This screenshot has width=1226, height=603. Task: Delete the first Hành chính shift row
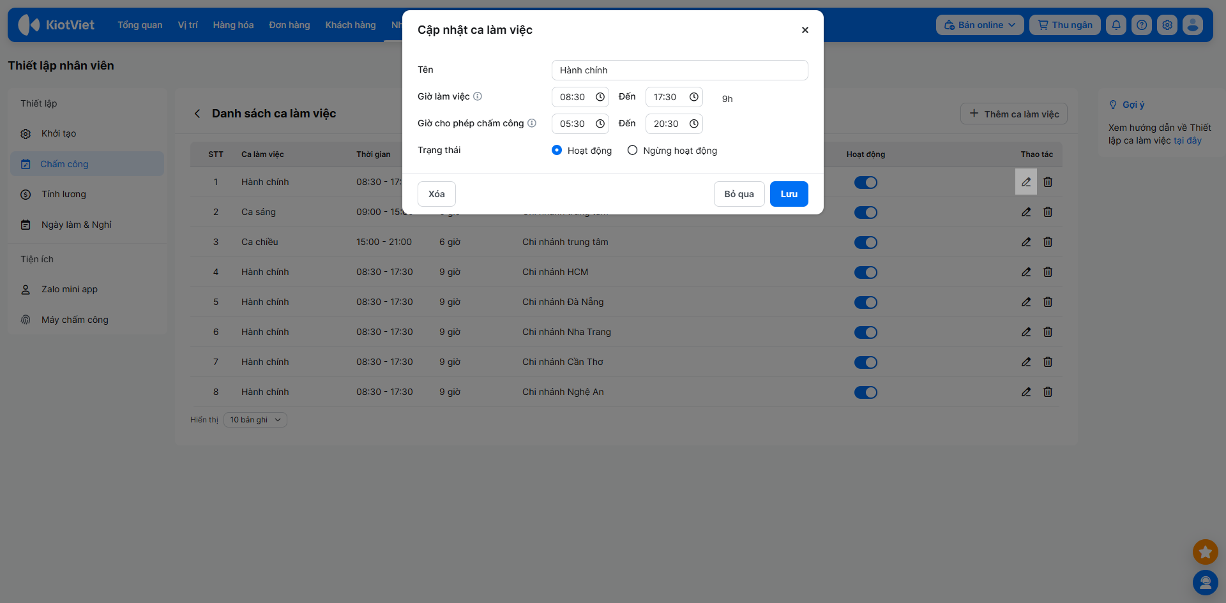tap(1048, 182)
